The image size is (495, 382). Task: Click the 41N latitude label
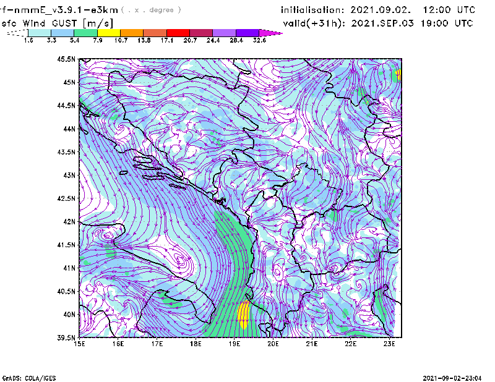69,268
